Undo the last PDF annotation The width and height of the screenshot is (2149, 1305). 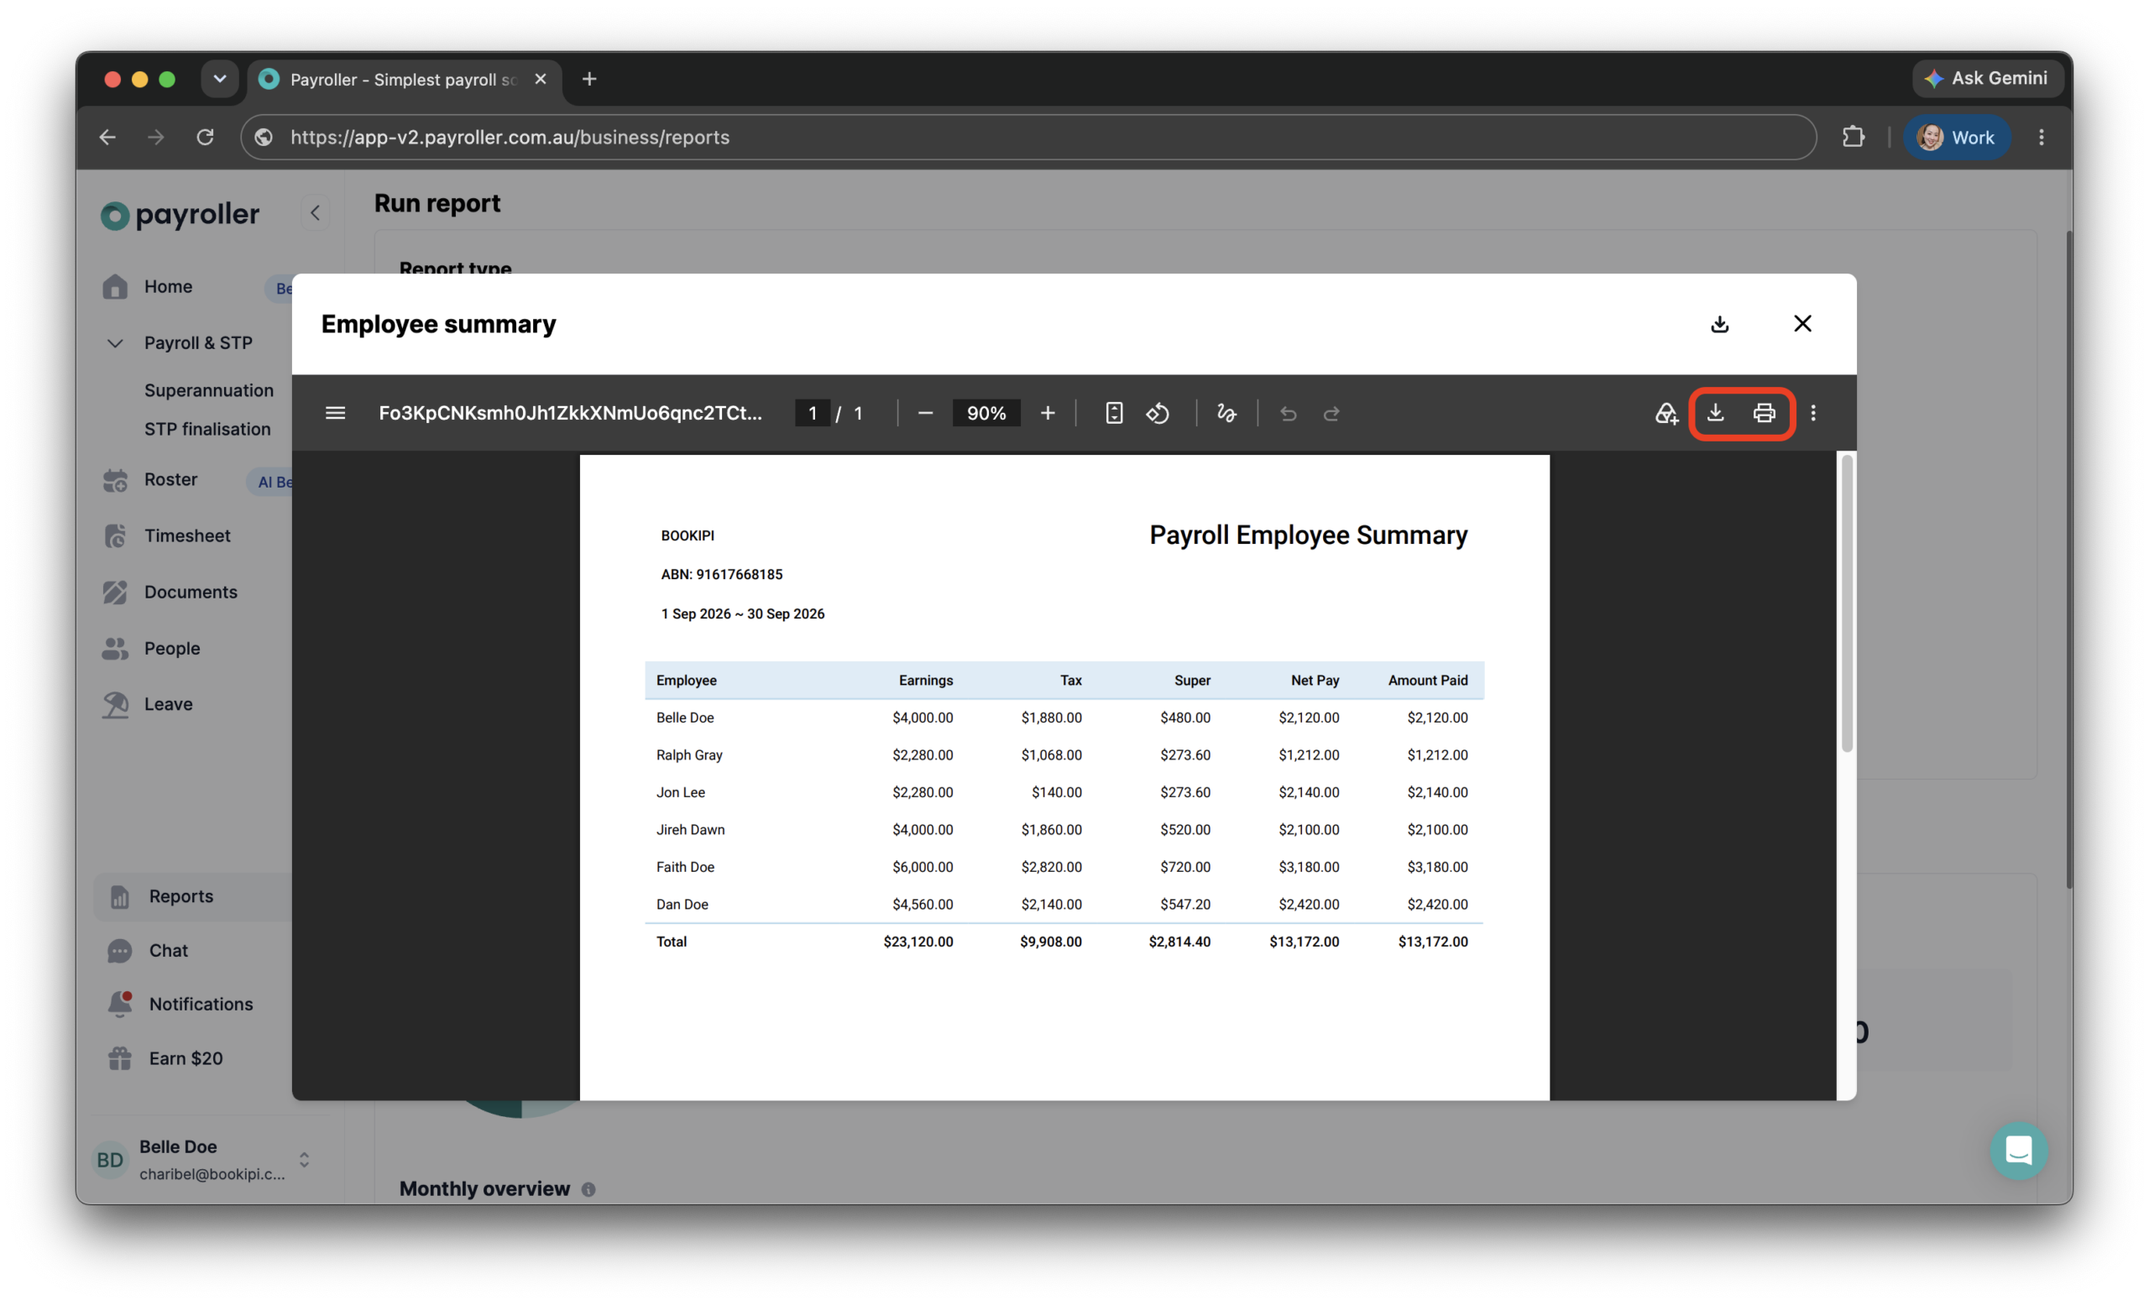[x=1289, y=413]
